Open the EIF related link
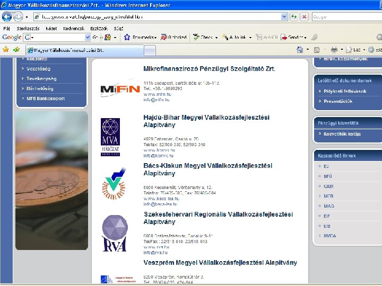 point(327,216)
